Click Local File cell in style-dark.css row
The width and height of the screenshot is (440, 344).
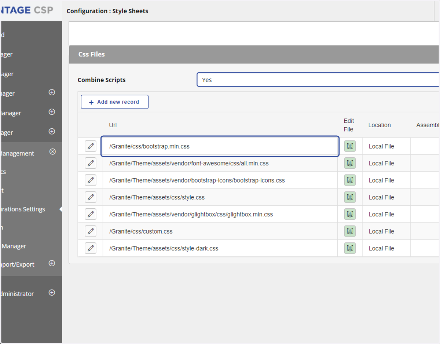point(386,248)
